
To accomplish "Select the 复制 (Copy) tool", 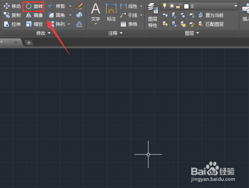I will pos(12,15).
